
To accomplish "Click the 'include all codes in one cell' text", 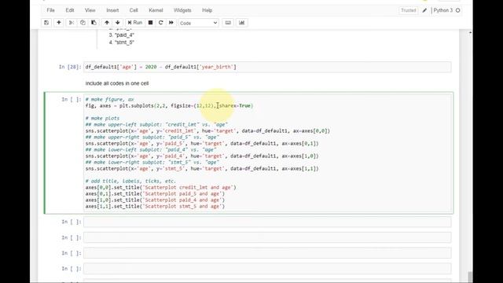I will click(117, 83).
